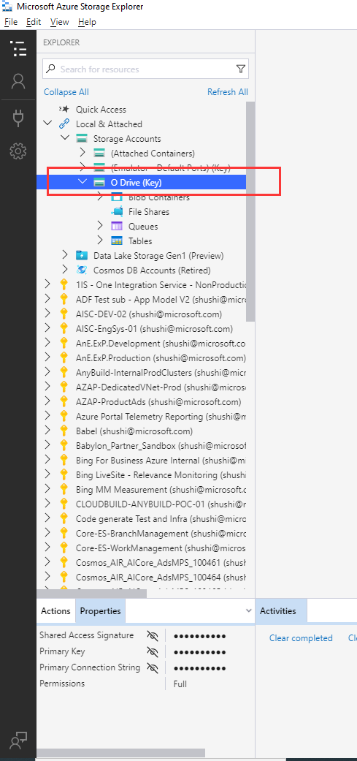Switch to the Actions tab

coord(55,611)
